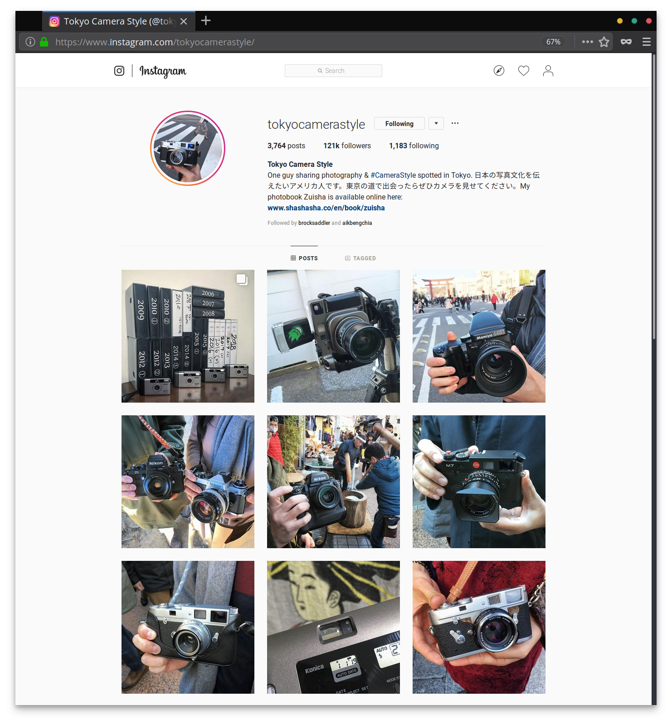Screen dimensions: 672x725
Task: Open the Konica compact camera post
Action: (333, 627)
